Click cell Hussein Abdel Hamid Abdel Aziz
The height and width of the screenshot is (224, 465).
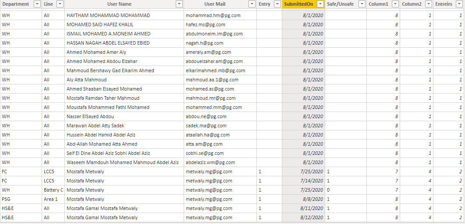[124, 135]
